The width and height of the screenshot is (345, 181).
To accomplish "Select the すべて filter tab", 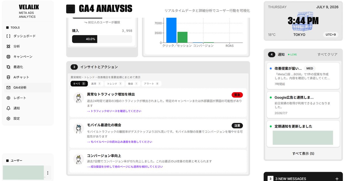I will pos(79,84).
